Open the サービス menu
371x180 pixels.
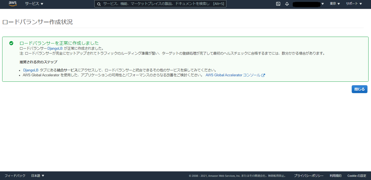click(x=34, y=4)
